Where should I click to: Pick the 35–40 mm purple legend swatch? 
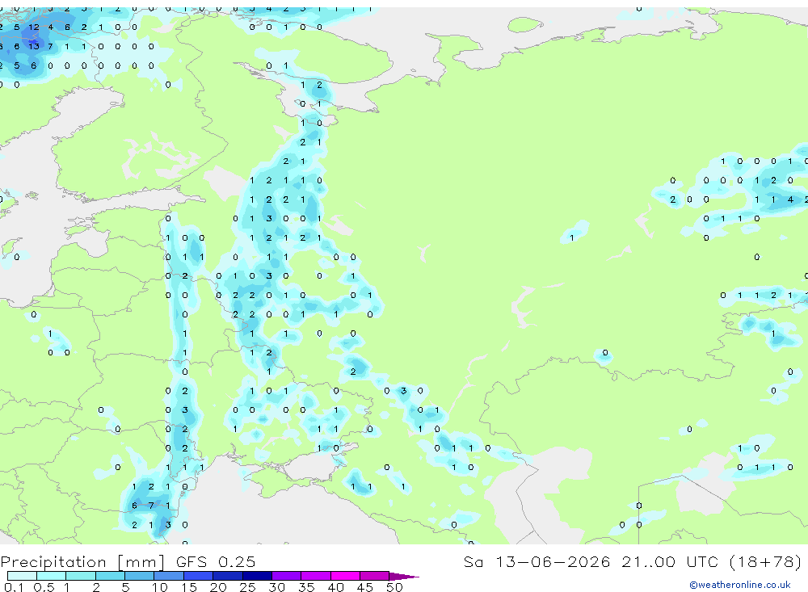[x=316, y=576]
